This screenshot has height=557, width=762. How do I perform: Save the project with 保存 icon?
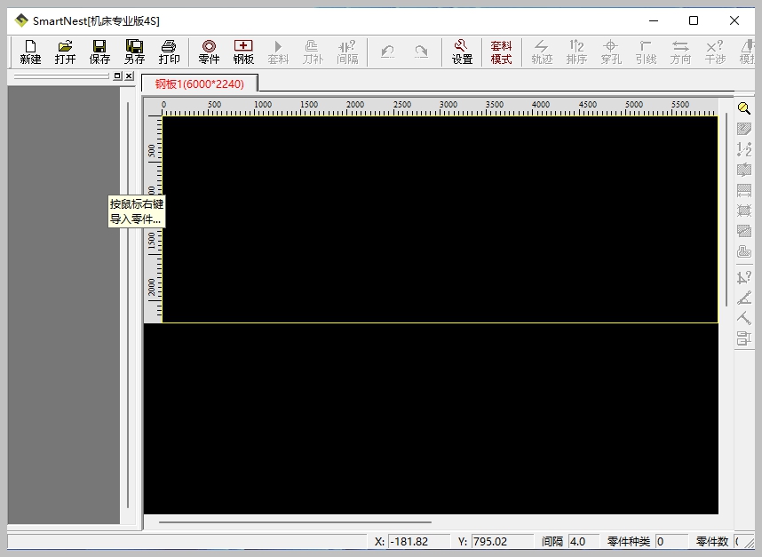coord(99,52)
